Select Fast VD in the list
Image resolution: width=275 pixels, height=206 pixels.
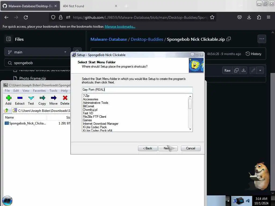(88, 113)
